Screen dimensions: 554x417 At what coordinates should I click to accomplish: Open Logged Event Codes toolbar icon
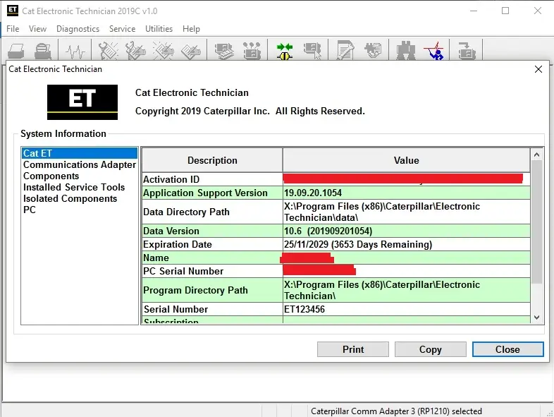[191, 51]
